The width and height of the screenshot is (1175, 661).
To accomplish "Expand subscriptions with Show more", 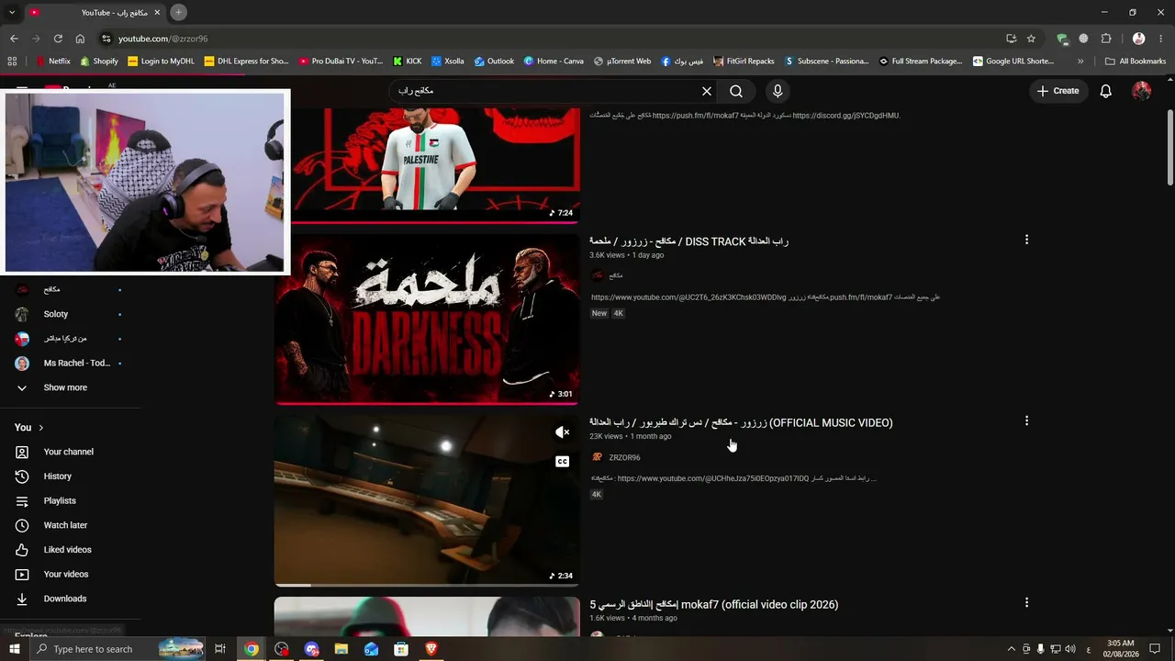I will point(65,387).
